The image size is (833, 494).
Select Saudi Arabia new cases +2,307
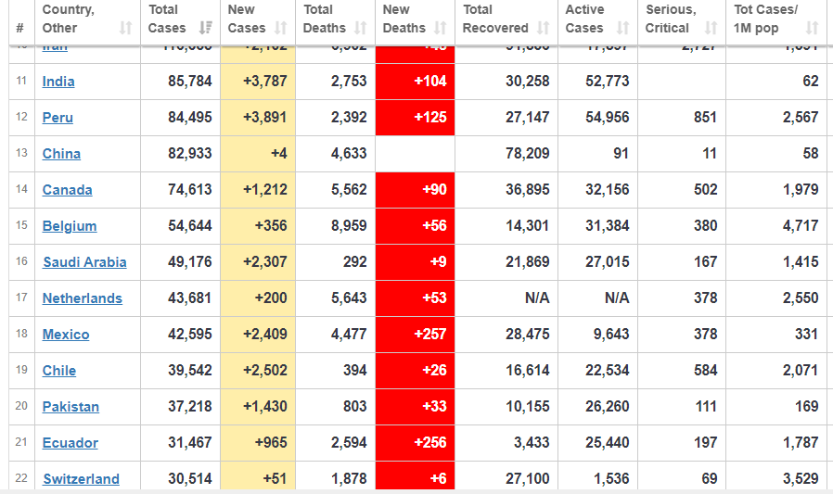click(264, 261)
